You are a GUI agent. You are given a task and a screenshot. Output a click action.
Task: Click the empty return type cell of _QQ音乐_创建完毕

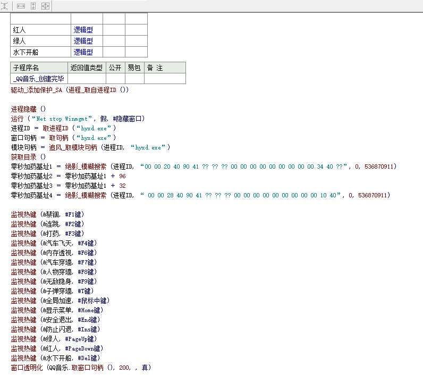point(87,79)
